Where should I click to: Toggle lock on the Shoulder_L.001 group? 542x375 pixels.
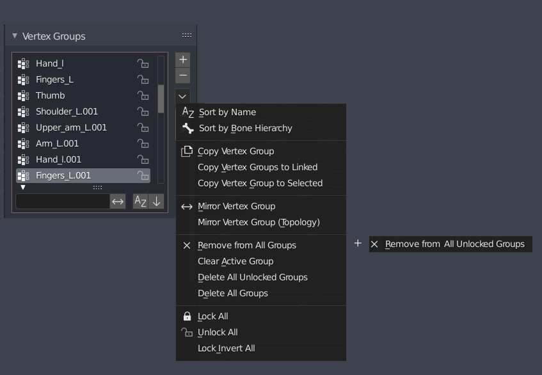tap(143, 111)
